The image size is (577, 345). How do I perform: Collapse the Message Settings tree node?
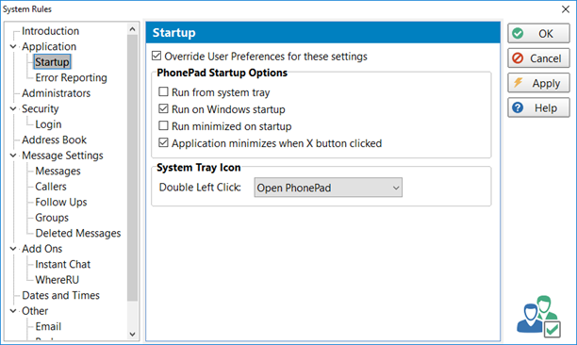[x=13, y=156]
